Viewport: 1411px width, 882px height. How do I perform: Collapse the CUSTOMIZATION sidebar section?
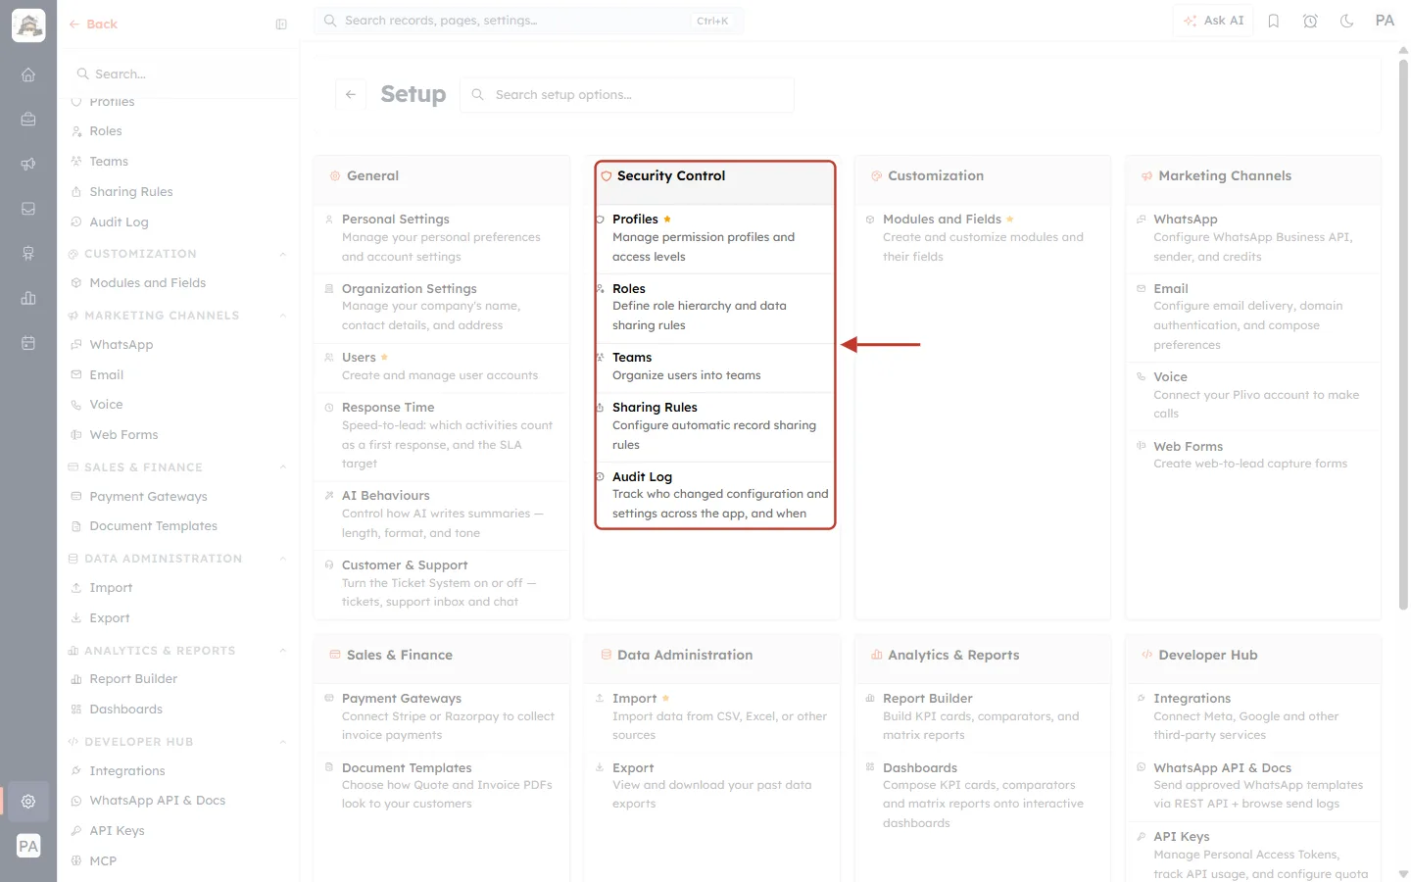(283, 254)
